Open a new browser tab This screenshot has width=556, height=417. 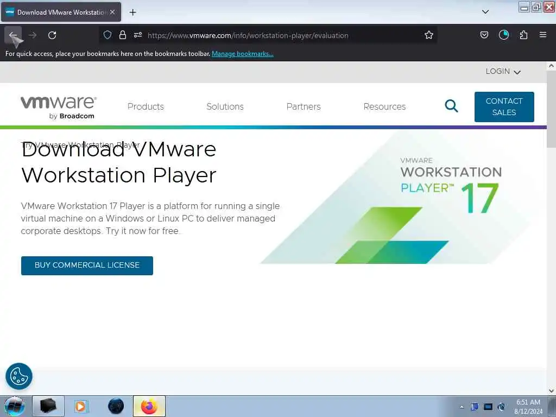pos(132,12)
